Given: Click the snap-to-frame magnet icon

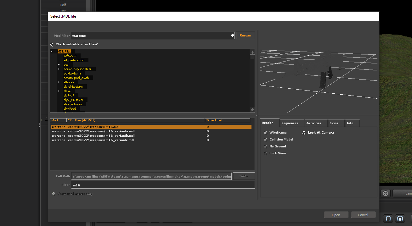Looking at the screenshot, I should click(x=400, y=218).
